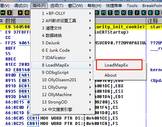Open the StrongOD plugin entry
Viewport: 162px width, 127px height.
click(x=62, y=102)
